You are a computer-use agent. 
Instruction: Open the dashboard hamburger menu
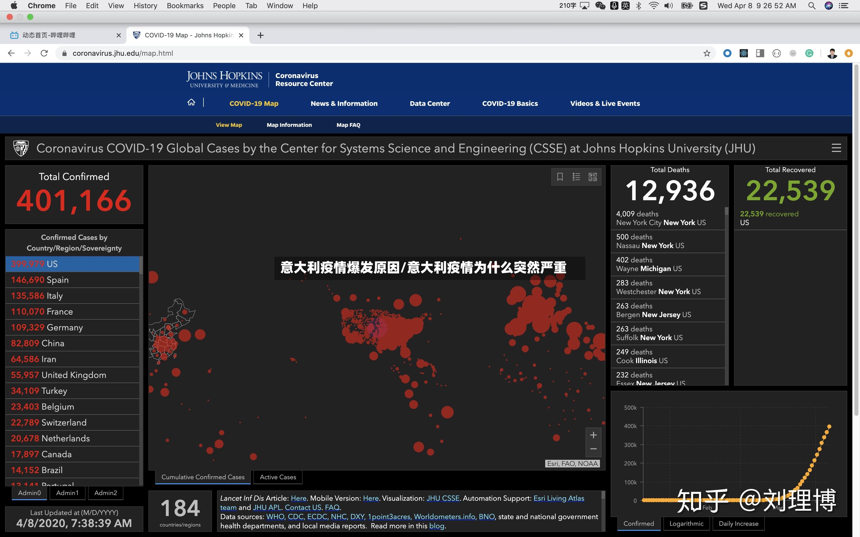pyautogui.click(x=836, y=148)
